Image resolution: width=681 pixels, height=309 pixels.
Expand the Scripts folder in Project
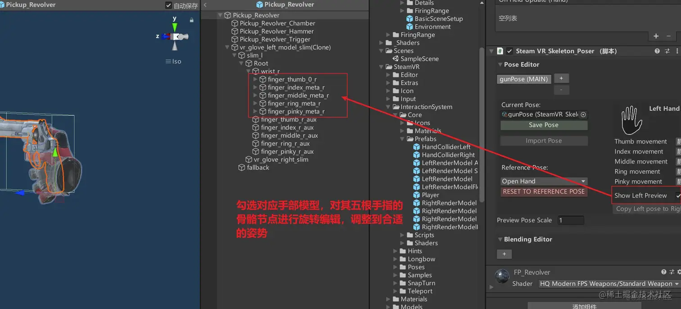pos(402,235)
